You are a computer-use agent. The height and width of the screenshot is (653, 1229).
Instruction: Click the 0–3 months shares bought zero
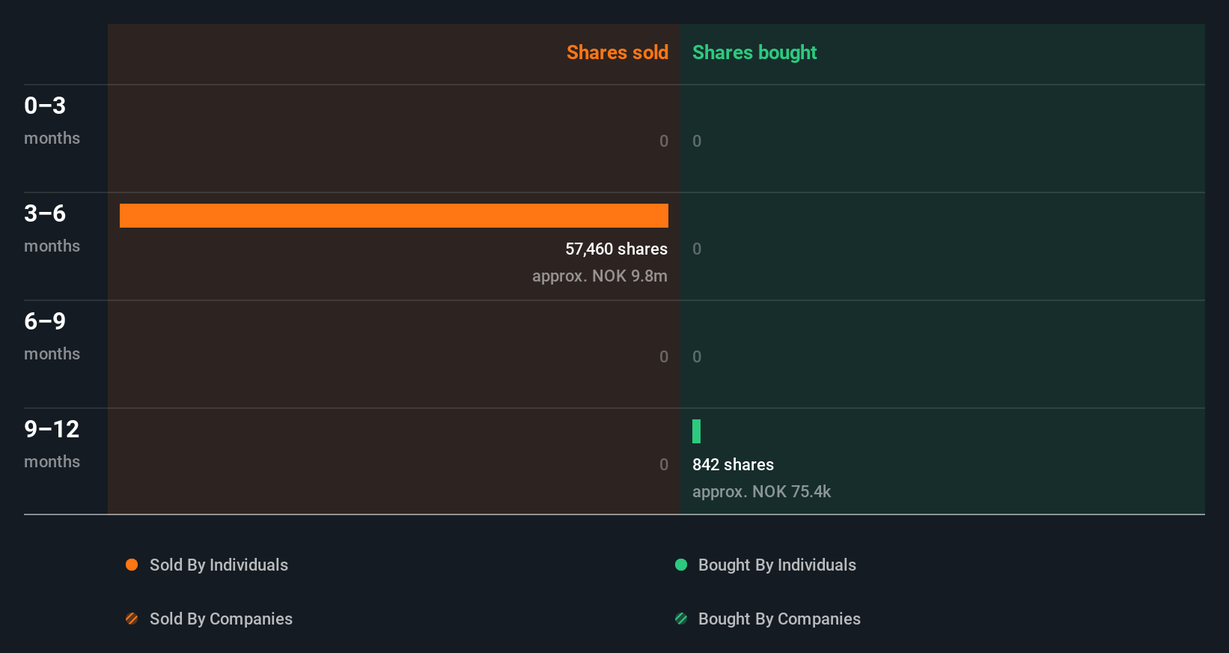[x=697, y=141]
